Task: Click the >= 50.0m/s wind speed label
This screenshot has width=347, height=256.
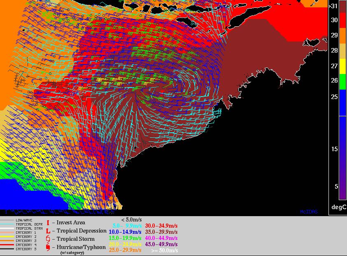Action: [x=164, y=250]
